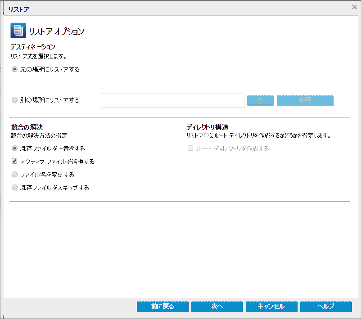The image size is (361, 319).
Task: Choose 既存ファイルをスキップする option
Action: (x=14, y=188)
